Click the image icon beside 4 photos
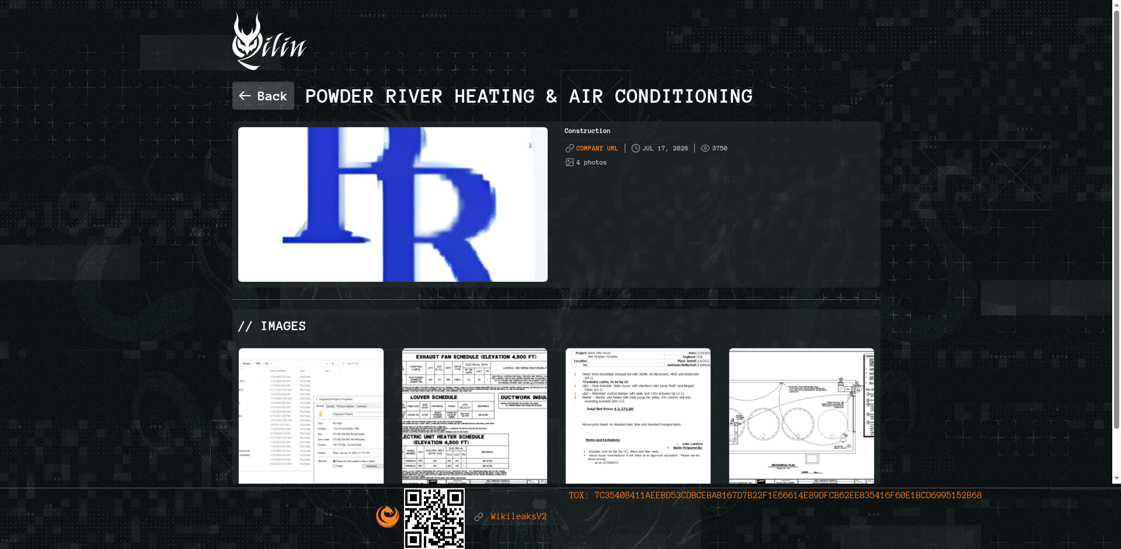 (x=570, y=162)
